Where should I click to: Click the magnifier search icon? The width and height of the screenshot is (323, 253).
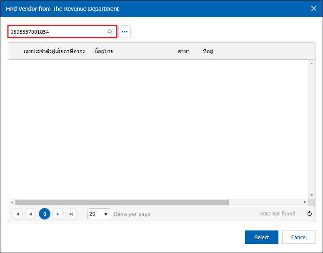[x=110, y=32]
